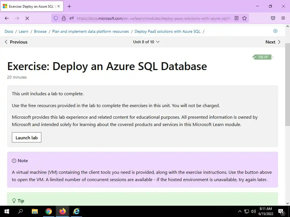Close the 'Exercise: Deploy an Azure SQL' tab
Viewport: 290px width, 217px height.
coord(59,6)
